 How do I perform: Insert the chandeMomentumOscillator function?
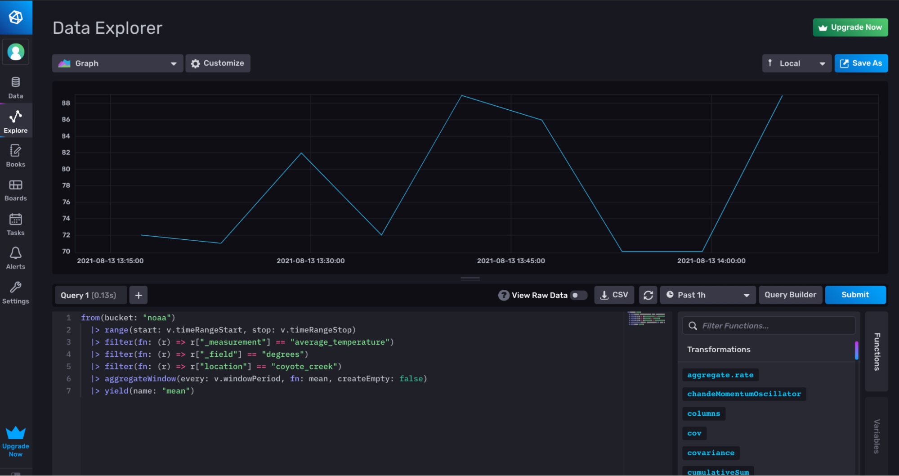click(x=744, y=394)
